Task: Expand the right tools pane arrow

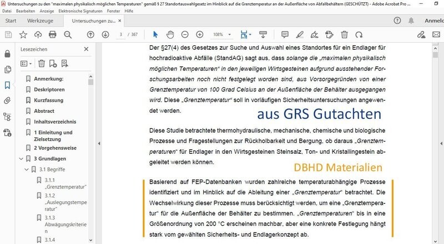Action: pos(441,143)
